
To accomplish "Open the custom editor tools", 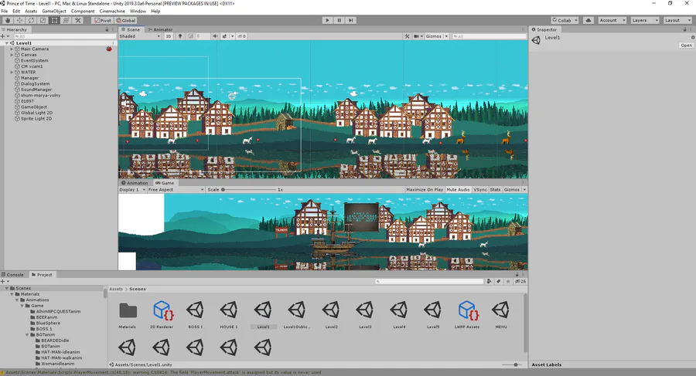I will coord(77,20).
